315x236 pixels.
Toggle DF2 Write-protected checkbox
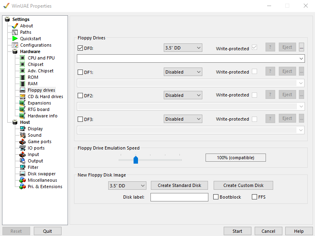click(254, 95)
